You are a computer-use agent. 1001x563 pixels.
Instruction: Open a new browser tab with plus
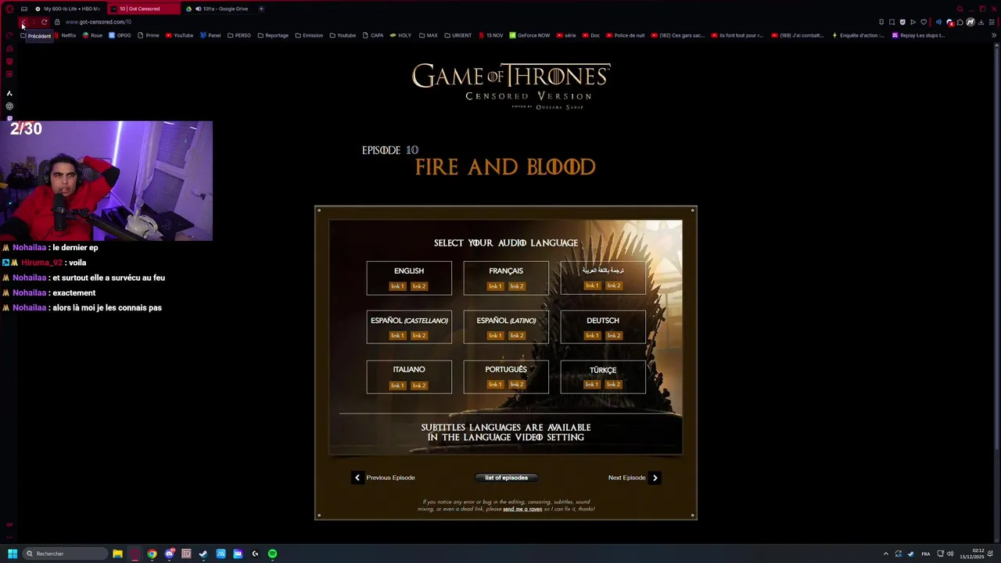point(261,9)
